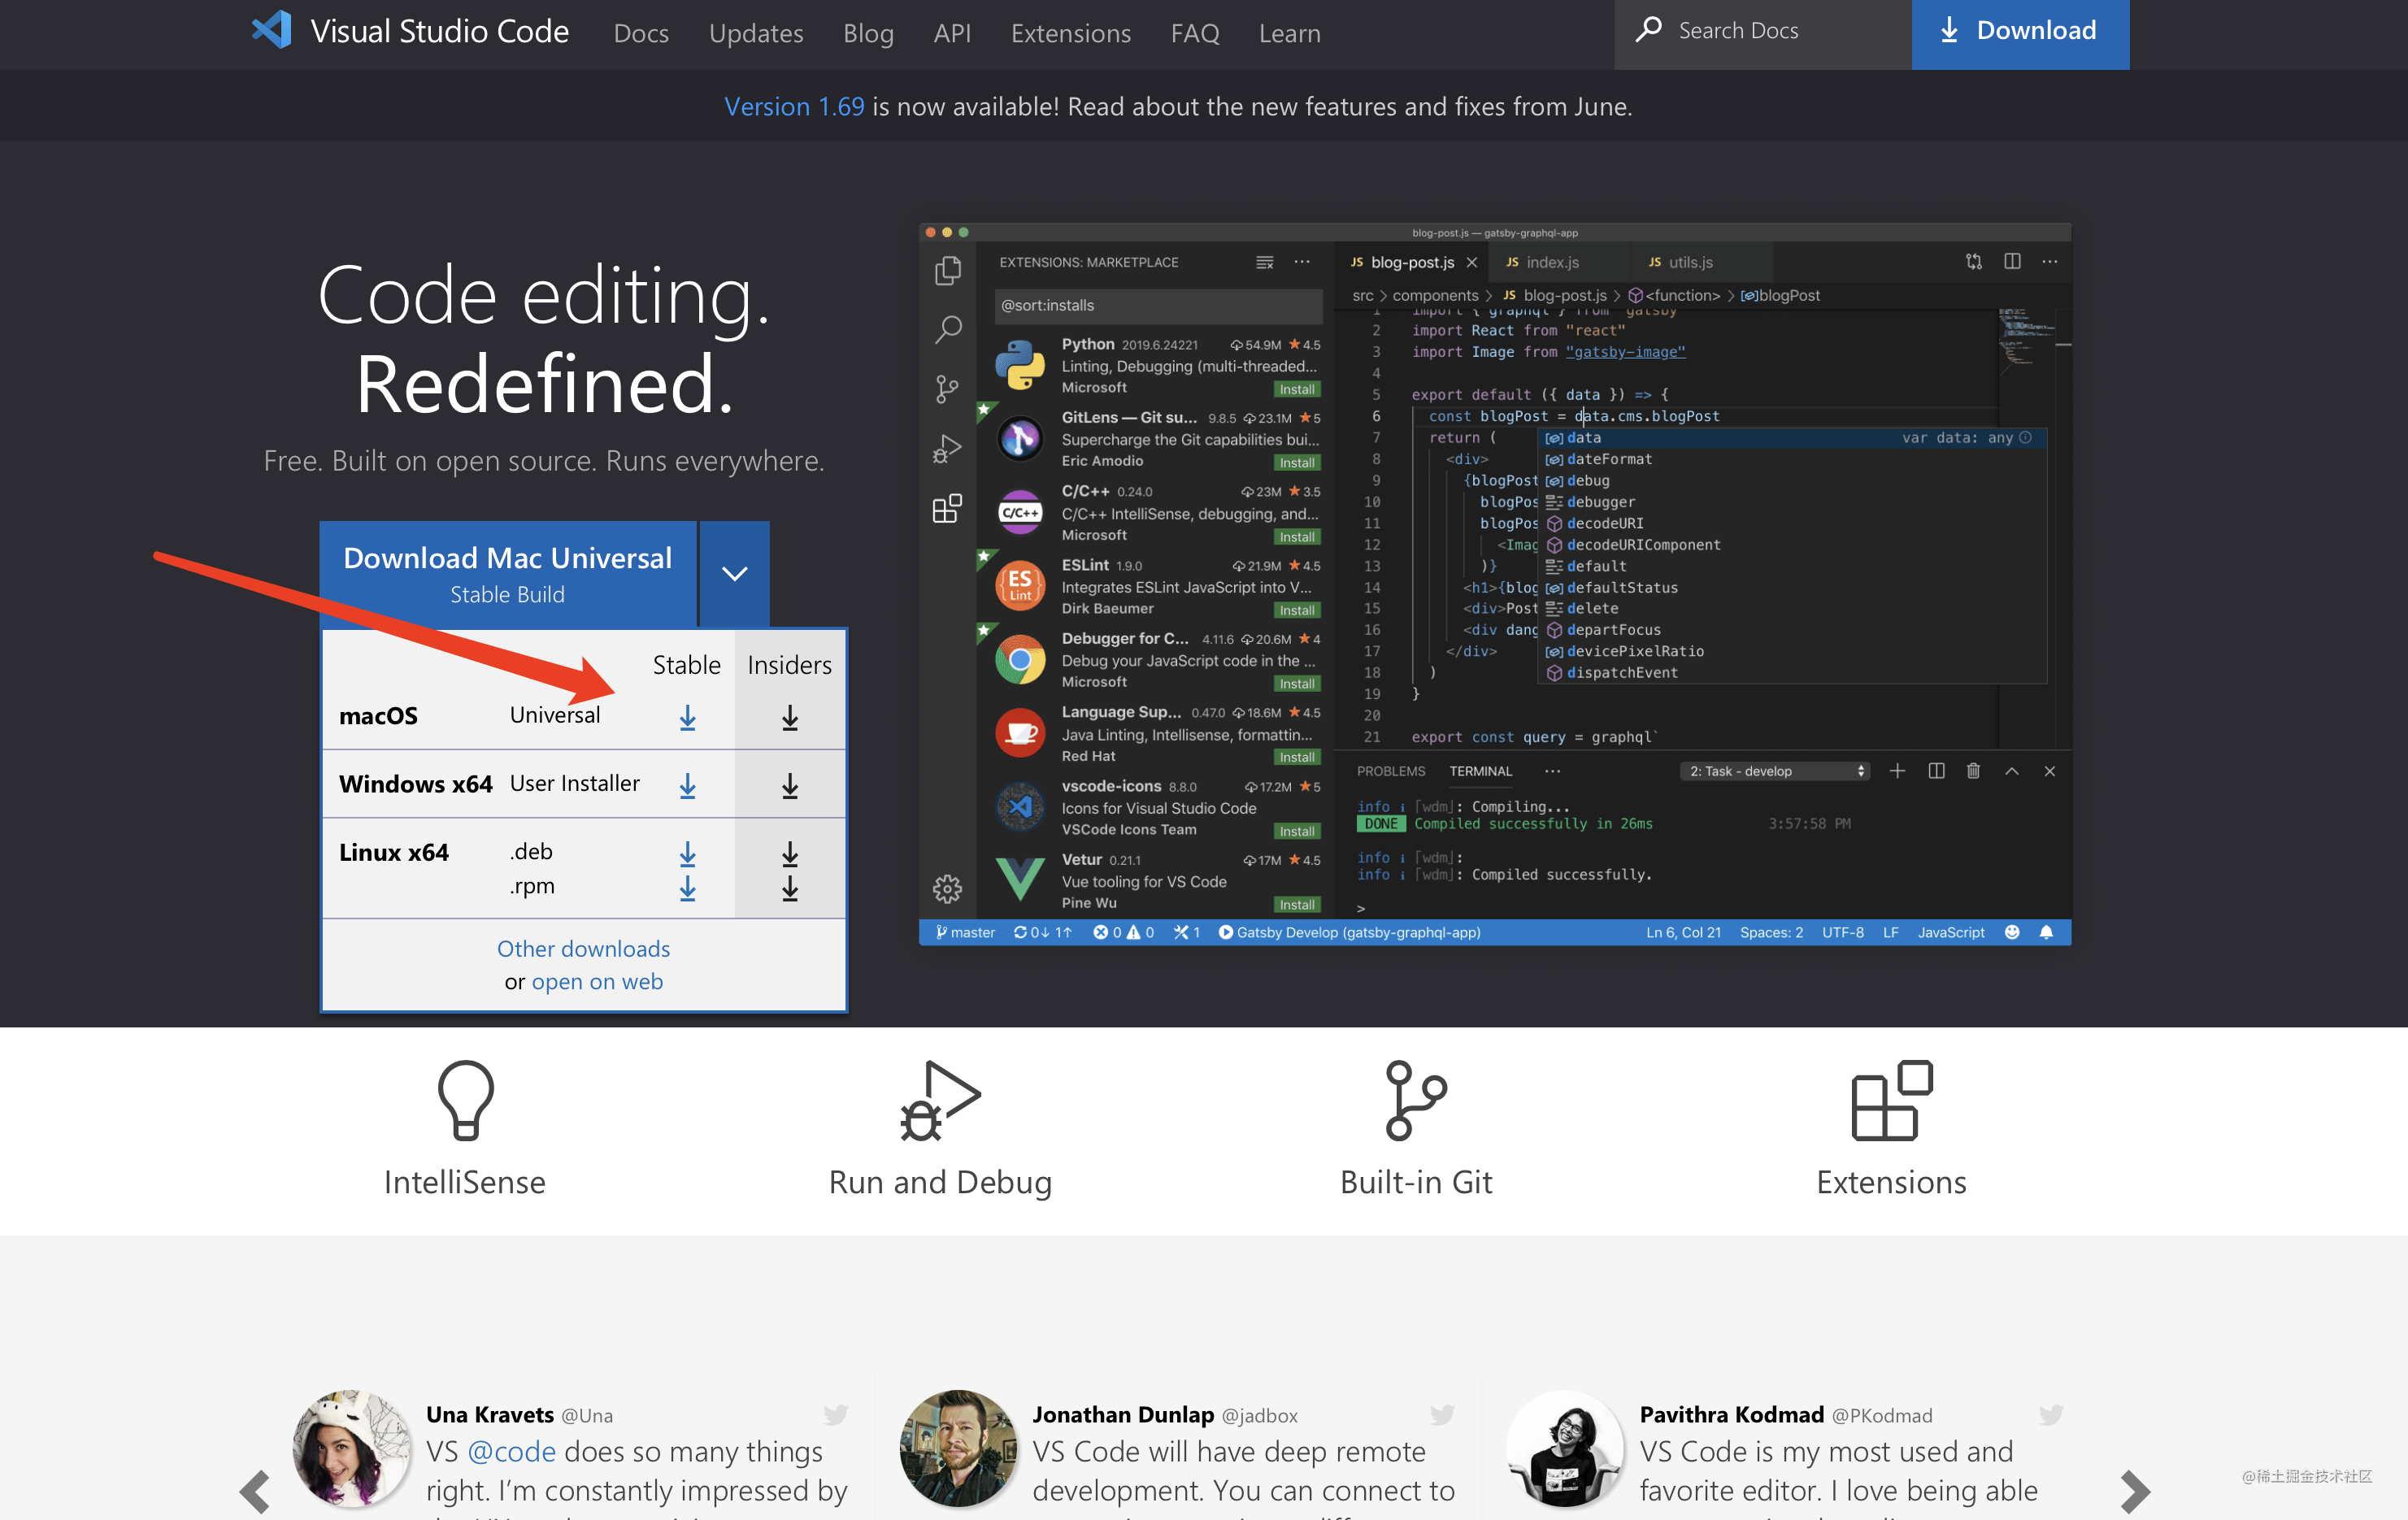Open the Docs navigation item
This screenshot has width=2408, height=1520.
pyautogui.click(x=640, y=33)
